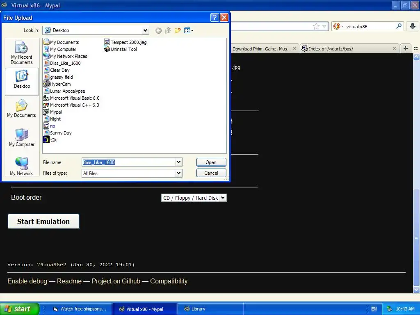The width and height of the screenshot is (420, 315).
Task: Select the file named no
Action: click(49, 126)
